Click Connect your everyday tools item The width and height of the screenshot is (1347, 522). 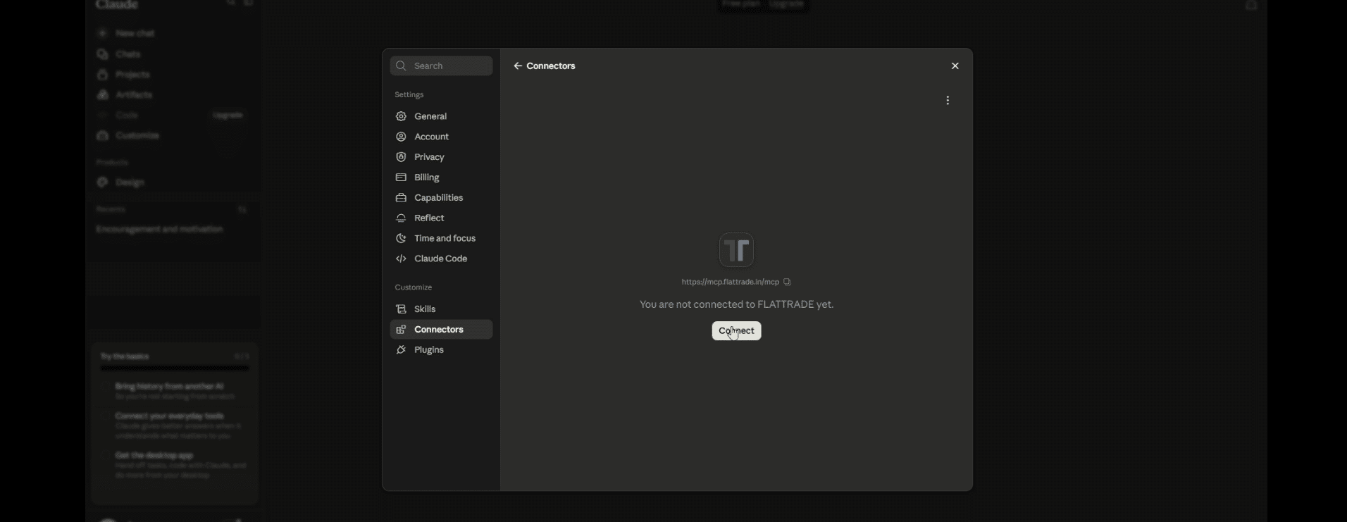click(x=175, y=426)
